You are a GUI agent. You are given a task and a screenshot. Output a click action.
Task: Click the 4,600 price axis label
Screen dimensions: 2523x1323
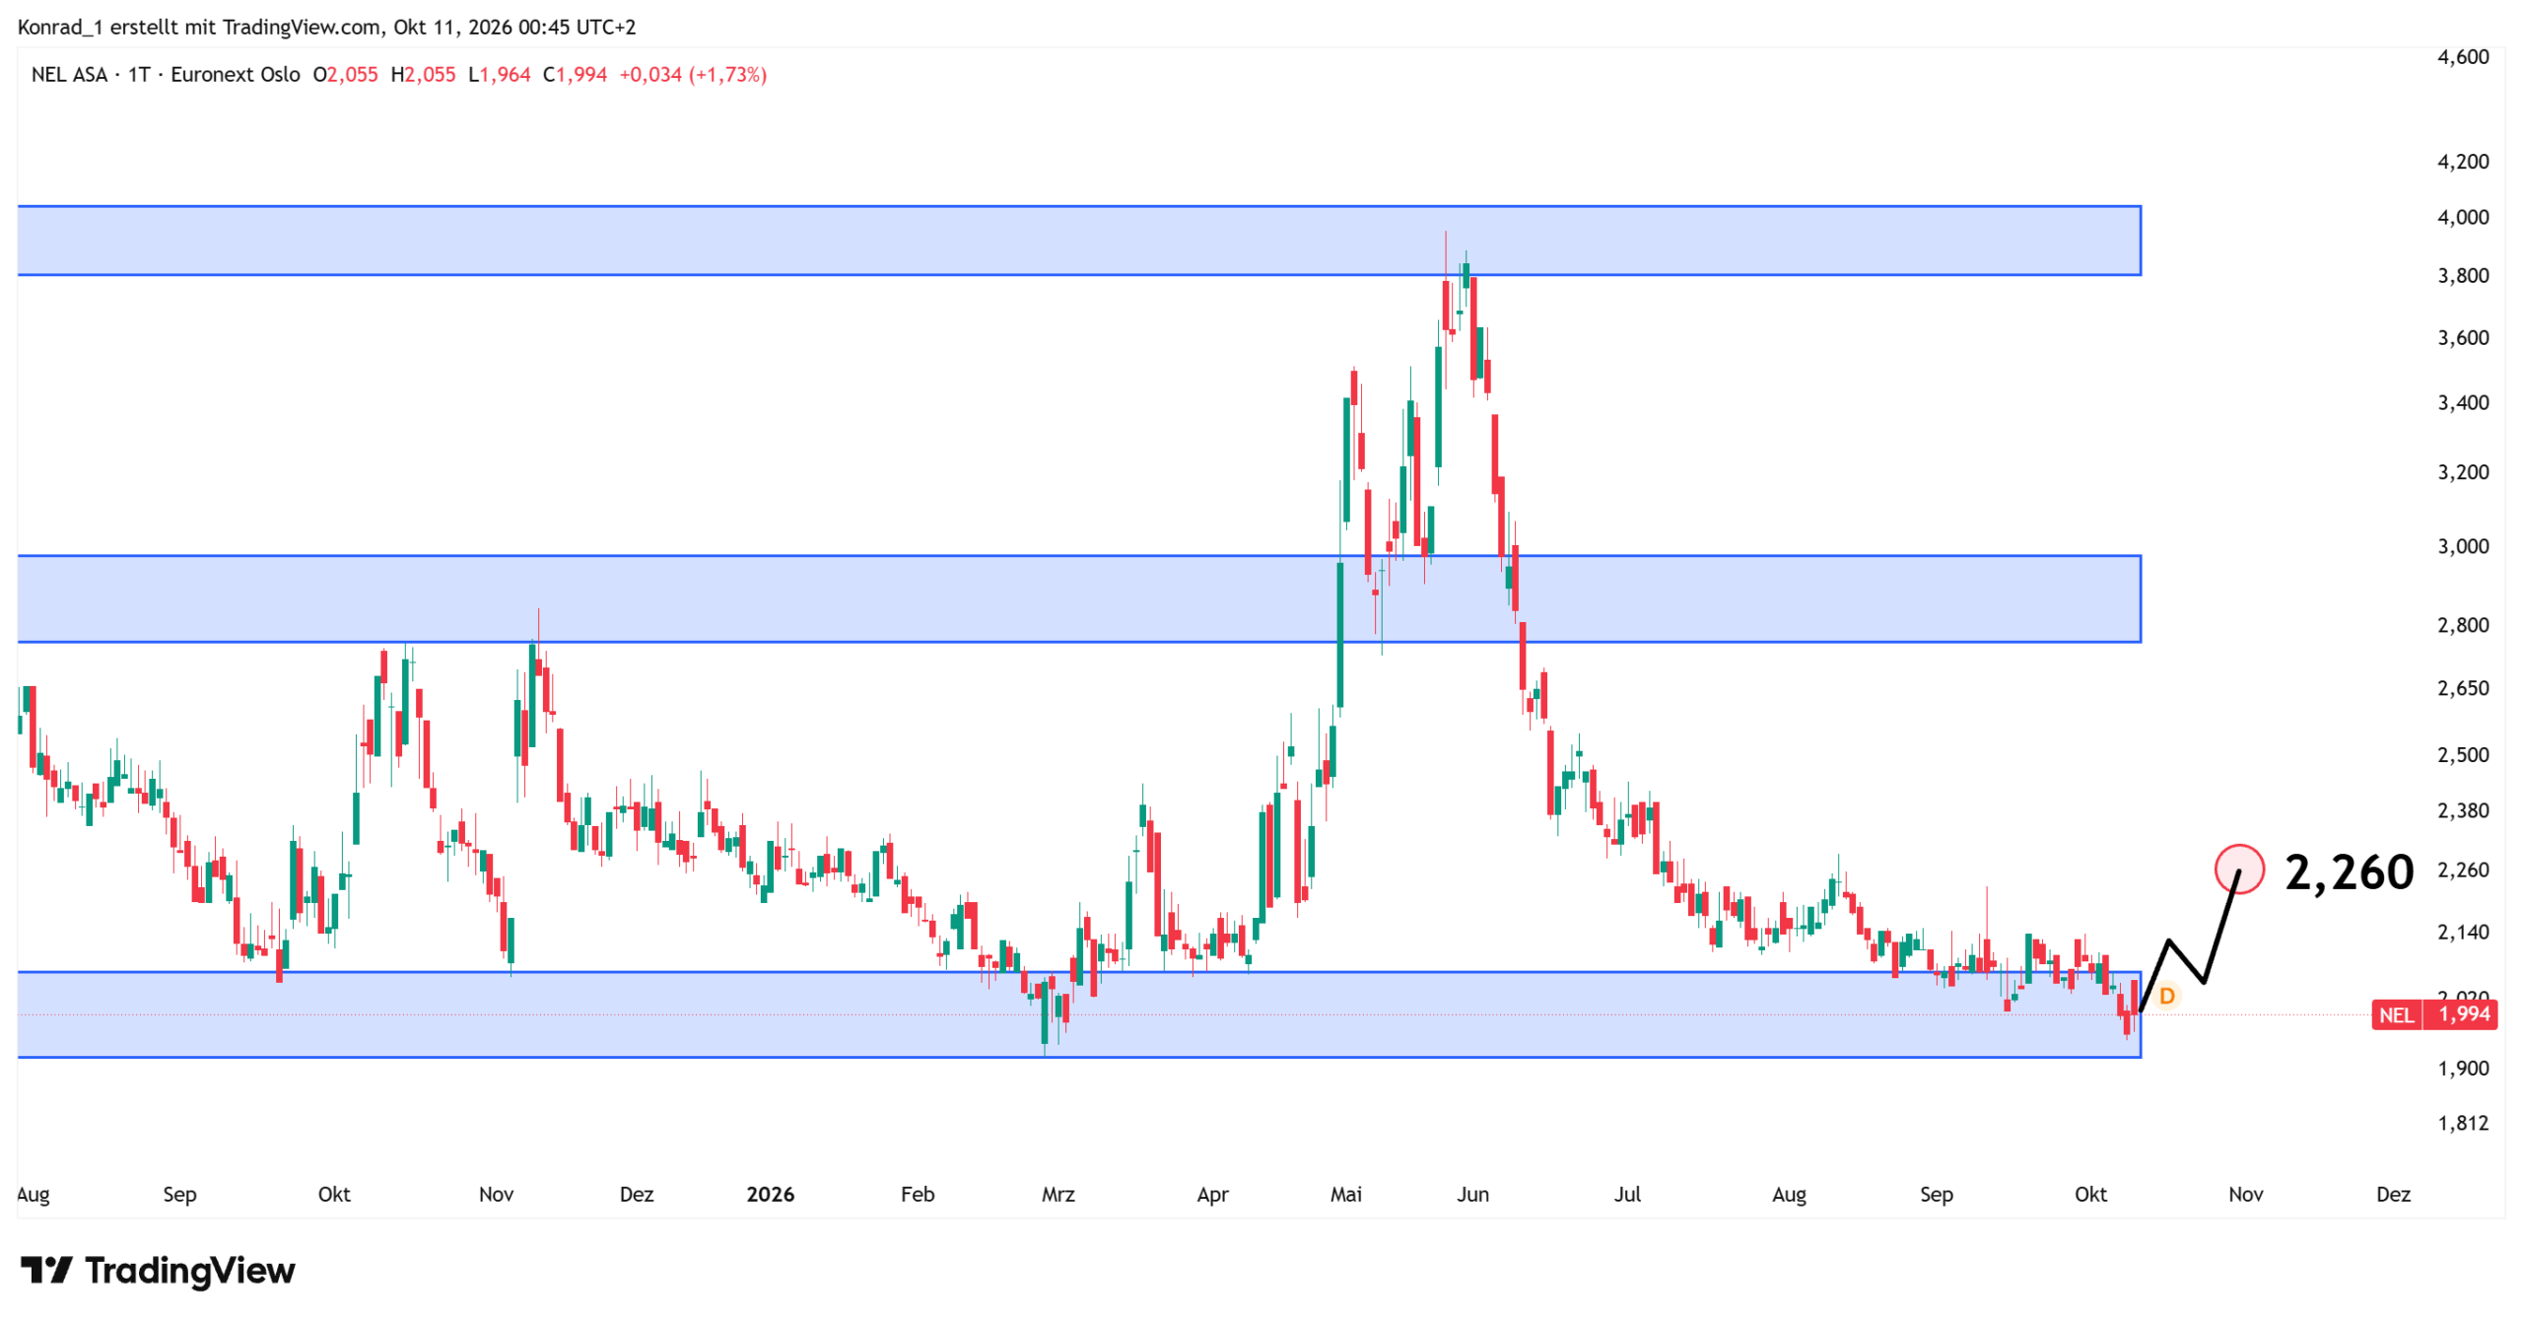click(x=2462, y=57)
